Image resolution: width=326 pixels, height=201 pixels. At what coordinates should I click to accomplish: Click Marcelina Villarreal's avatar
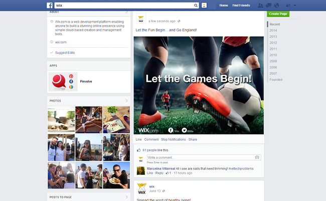pyautogui.click(x=141, y=171)
